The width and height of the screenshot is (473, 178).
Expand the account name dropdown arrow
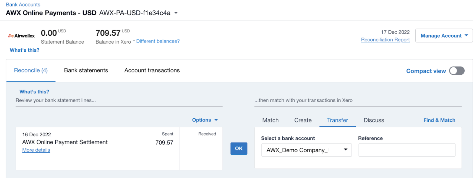click(176, 13)
